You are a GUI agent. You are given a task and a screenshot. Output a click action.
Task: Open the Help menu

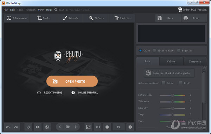click(x=49, y=10)
